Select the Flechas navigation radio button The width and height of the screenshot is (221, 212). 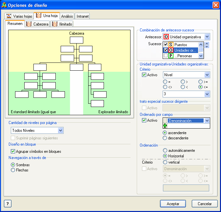[13, 170]
